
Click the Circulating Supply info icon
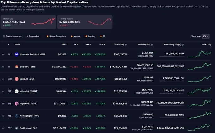coord(183,45)
